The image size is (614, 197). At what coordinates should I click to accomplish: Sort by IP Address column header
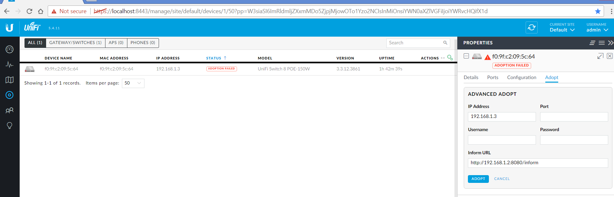coord(168,58)
